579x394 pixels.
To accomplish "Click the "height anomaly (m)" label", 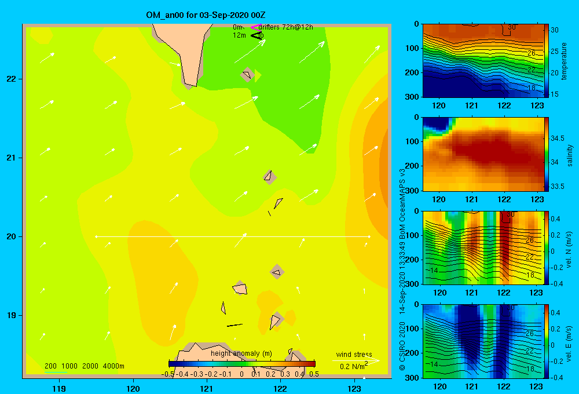I will (x=241, y=353).
